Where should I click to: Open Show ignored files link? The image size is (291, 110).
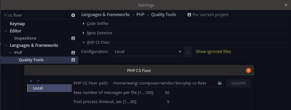213,52
